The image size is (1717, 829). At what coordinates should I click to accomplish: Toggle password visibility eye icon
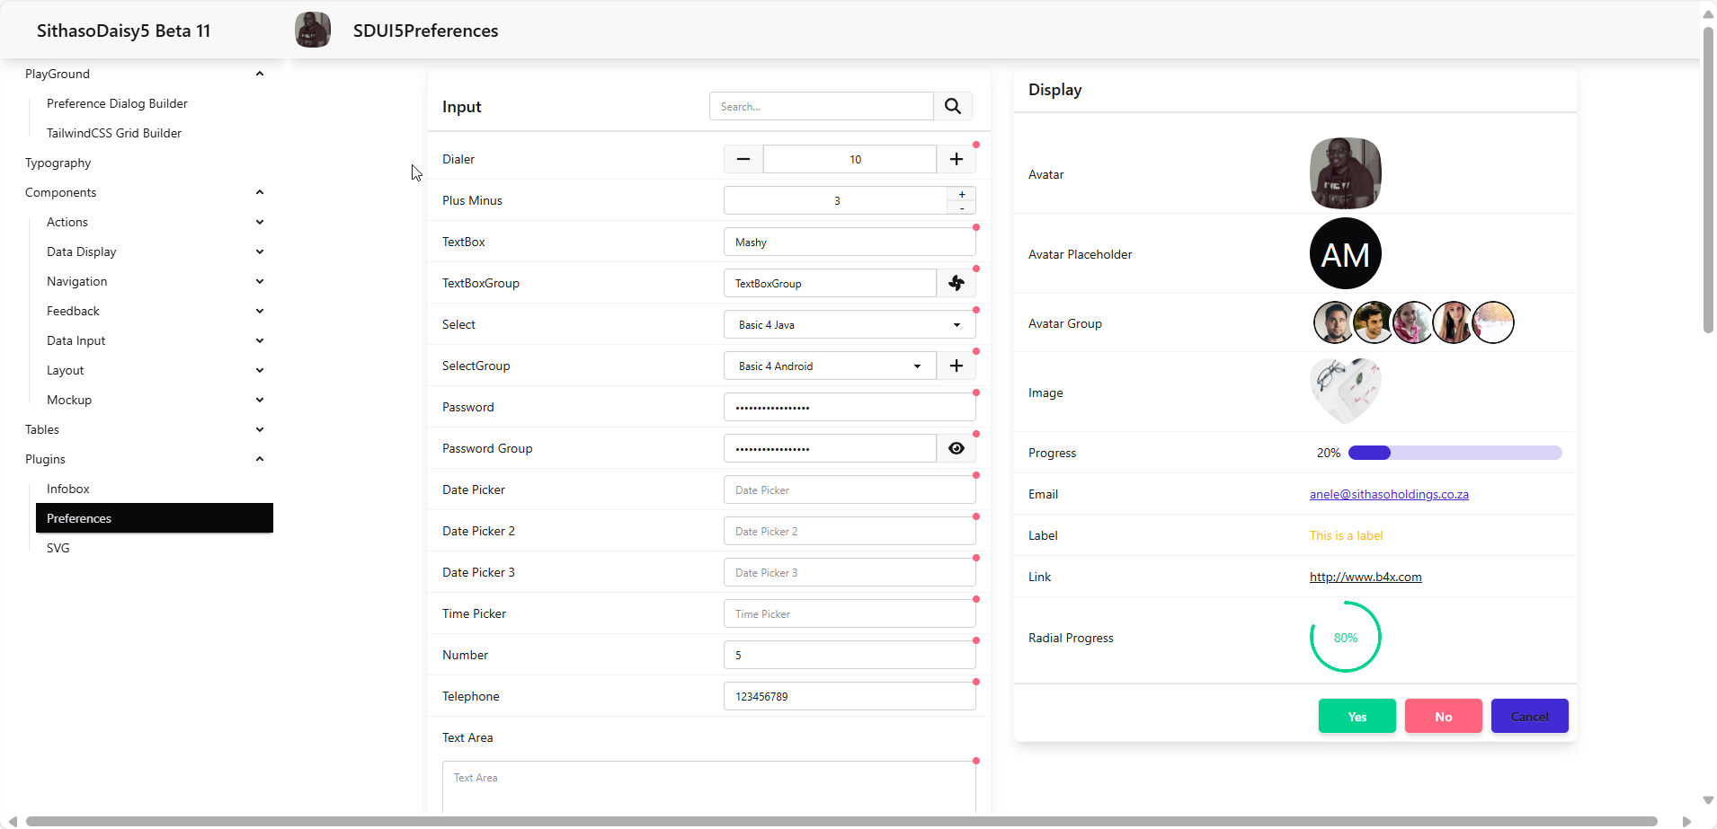point(956,448)
